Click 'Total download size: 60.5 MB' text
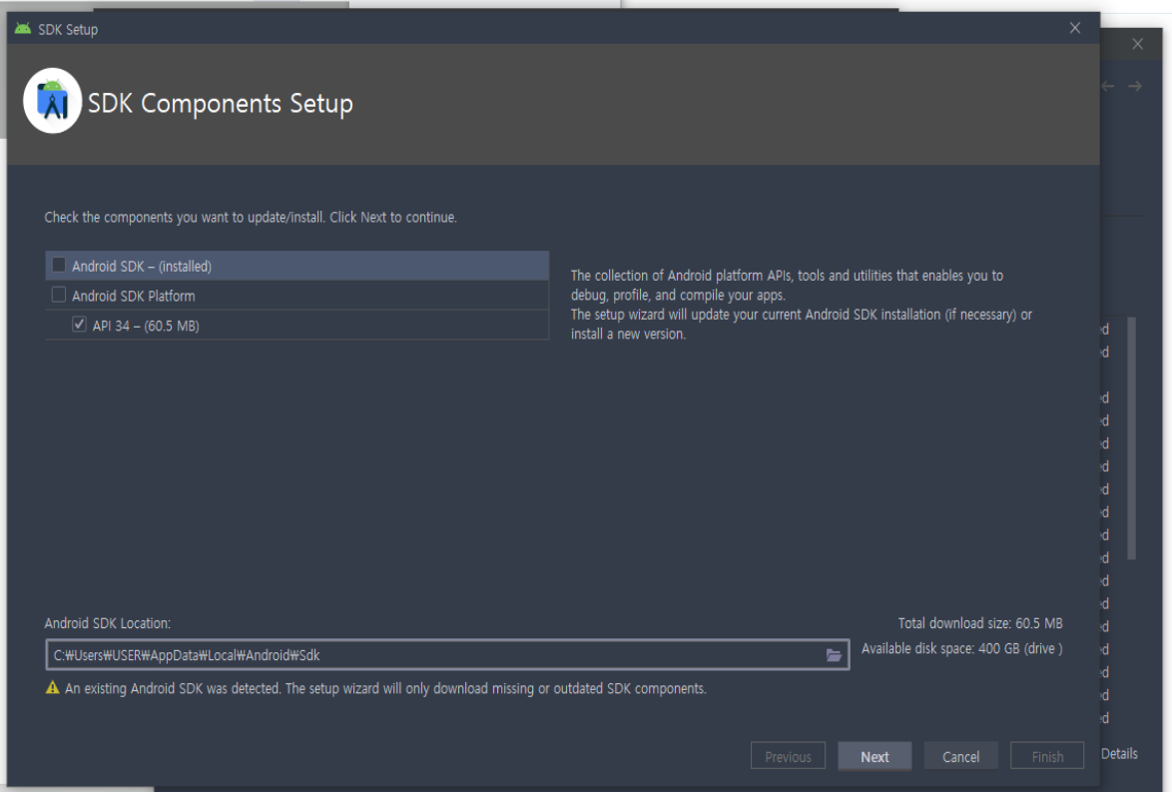The image size is (1172, 792). point(980,623)
